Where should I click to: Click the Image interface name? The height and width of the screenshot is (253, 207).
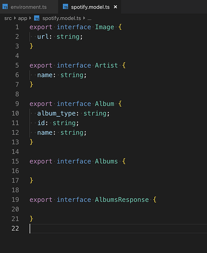[105, 27]
